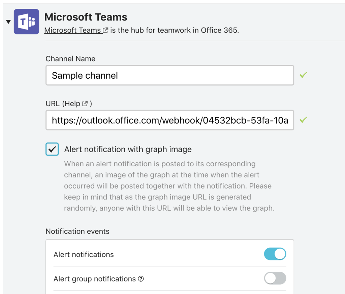Open the URL Help link
Screen dimensions: 345x294
coord(72,103)
